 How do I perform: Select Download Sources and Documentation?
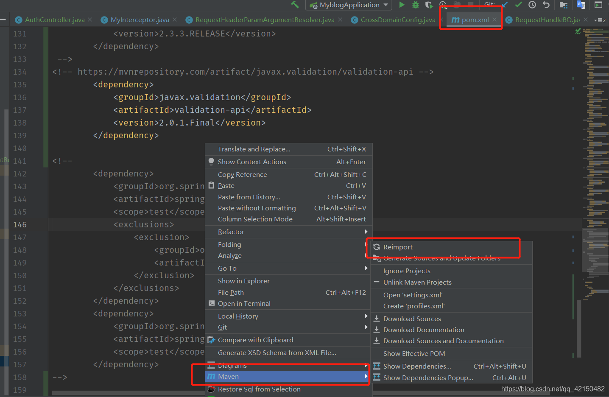click(x=452, y=341)
